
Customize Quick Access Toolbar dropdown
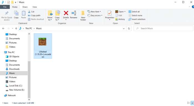coord(16,2)
